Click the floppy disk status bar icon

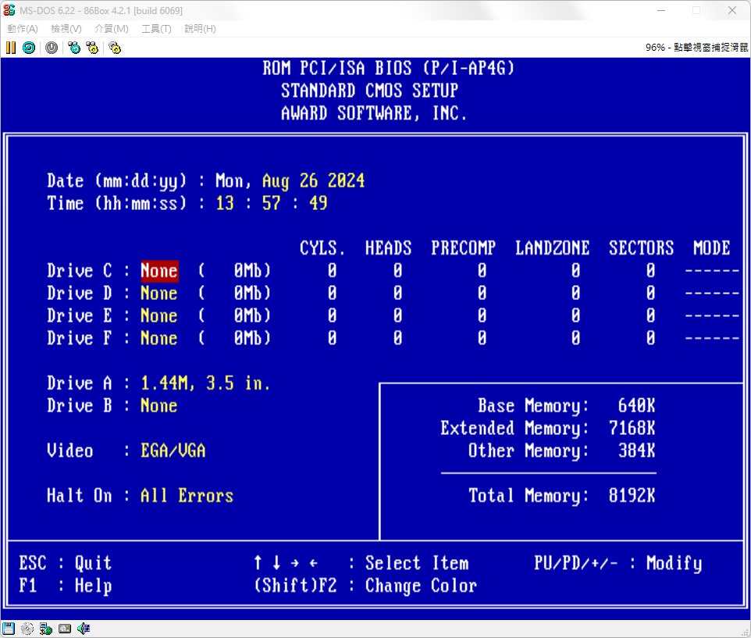click(x=9, y=628)
